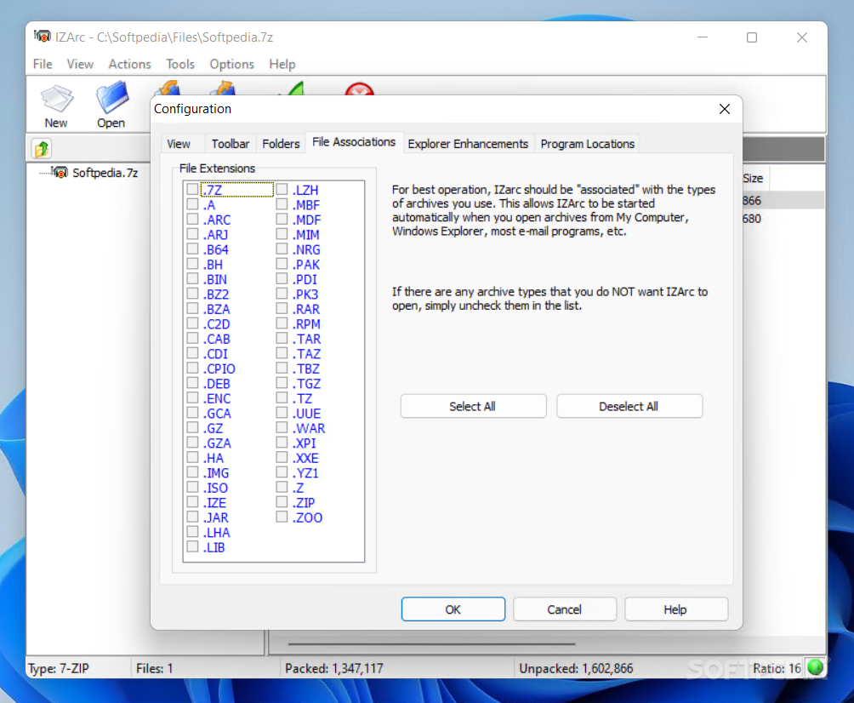Click the Type: 7-ZIP status entry

(x=59, y=668)
